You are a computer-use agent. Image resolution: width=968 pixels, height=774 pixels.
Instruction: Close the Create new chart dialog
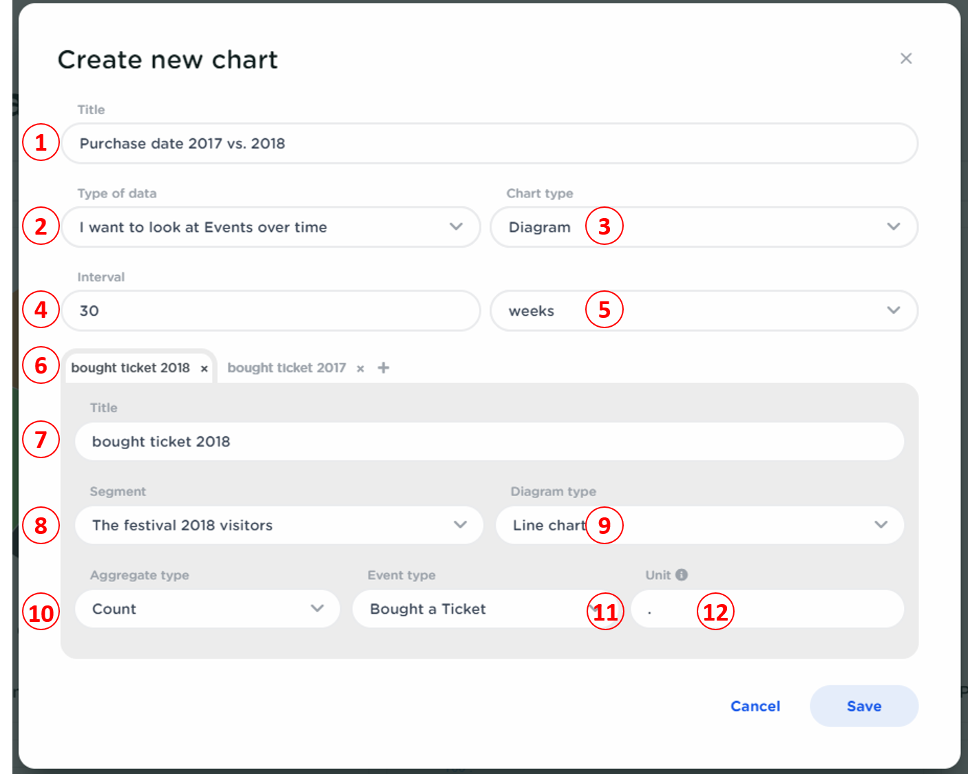pos(905,58)
